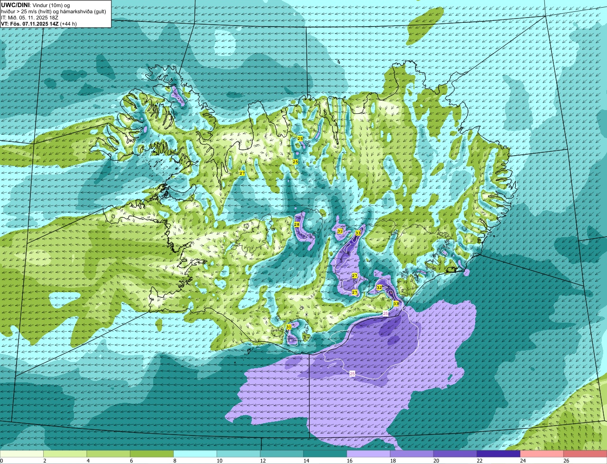This screenshot has width=607, height=464.
Task: Click the "VT: Fös. 07.11.2025 14Z" valid time text
Action: coord(30,23)
